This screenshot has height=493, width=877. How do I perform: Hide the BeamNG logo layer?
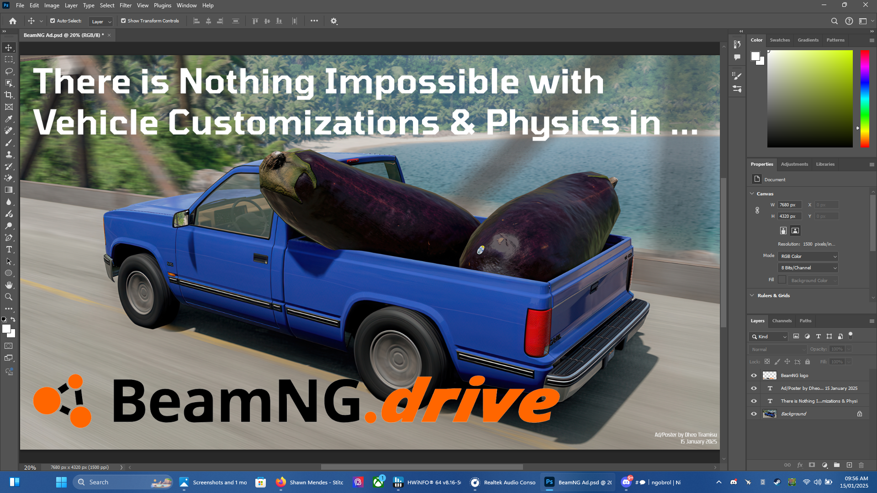754,375
